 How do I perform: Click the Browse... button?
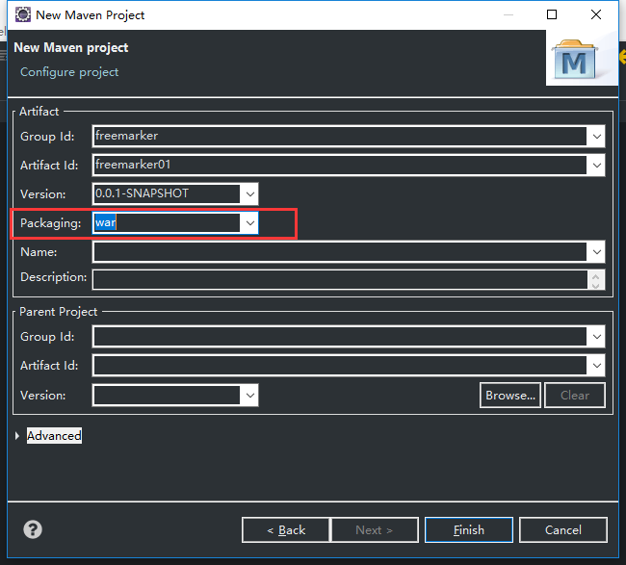tap(510, 395)
